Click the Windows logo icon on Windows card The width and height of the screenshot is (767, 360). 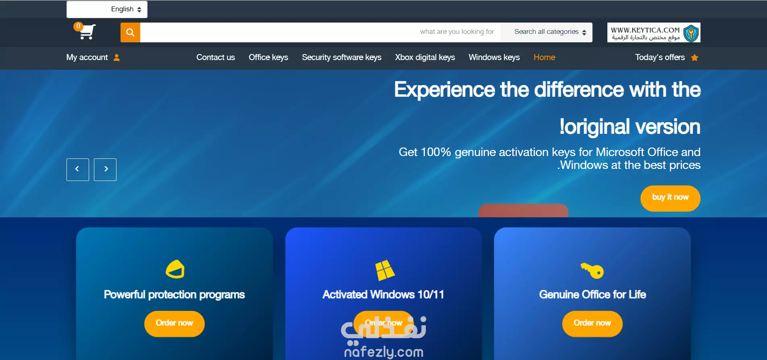click(x=385, y=270)
